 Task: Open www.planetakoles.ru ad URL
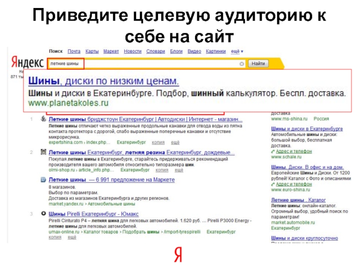click(x=68, y=103)
